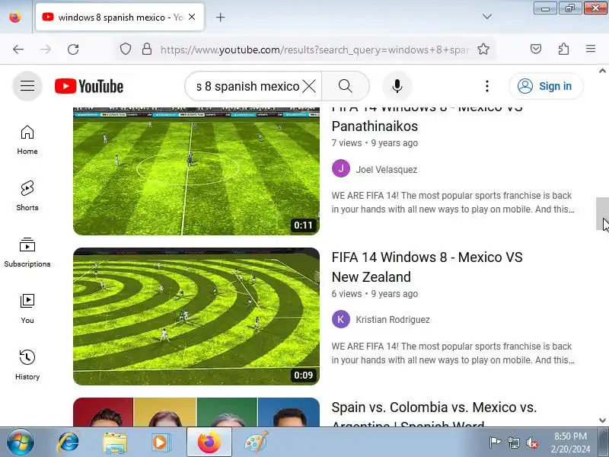Open the YouTube guide hamburger menu

tap(27, 86)
